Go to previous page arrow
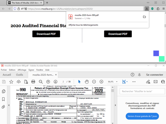The height and width of the screenshot is (124, 166). click(x=48, y=82)
